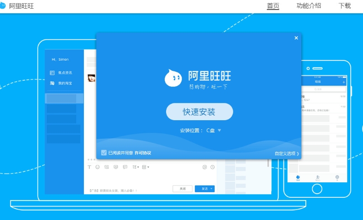Click the @ mention icon in chat toolbar

point(205,167)
